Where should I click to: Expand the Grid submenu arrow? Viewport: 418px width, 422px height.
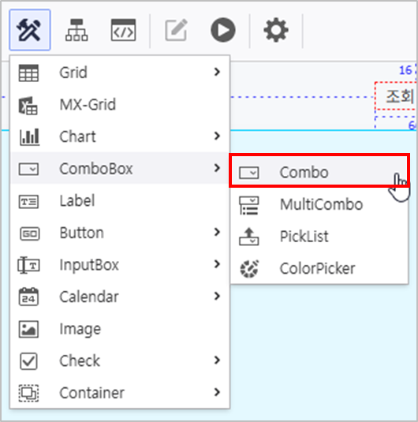coord(217,72)
